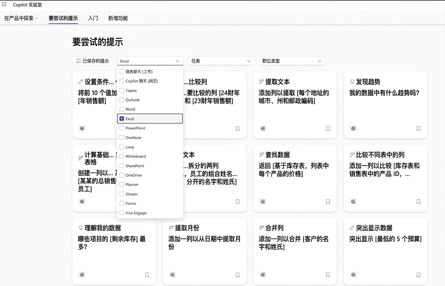Check the OneNote checkbox
This screenshot has height=286, width=445.
[122, 137]
